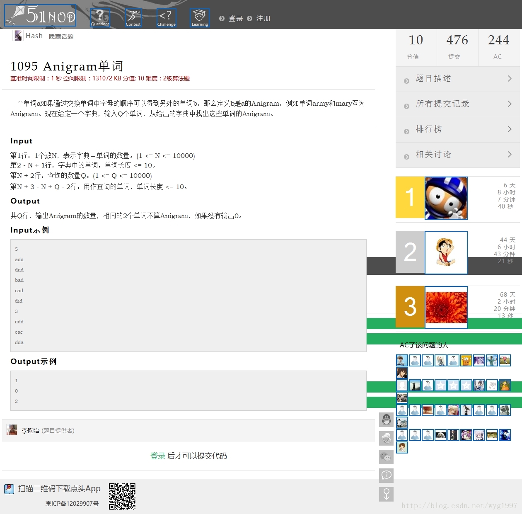Select the 题目描述 menu item

(458, 79)
